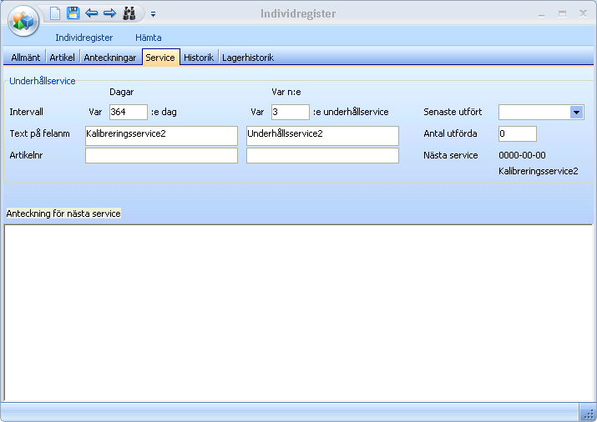Show the Lagerhistorik tab
Screen dimensions: 597x422
coord(248,58)
